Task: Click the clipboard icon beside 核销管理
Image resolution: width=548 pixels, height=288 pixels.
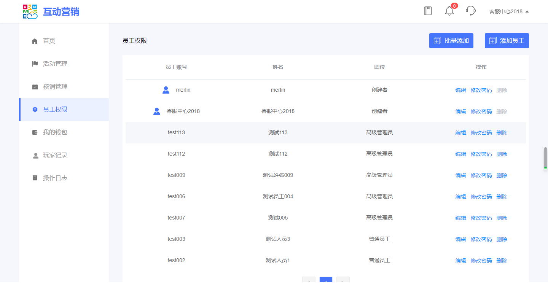Action: pos(35,87)
